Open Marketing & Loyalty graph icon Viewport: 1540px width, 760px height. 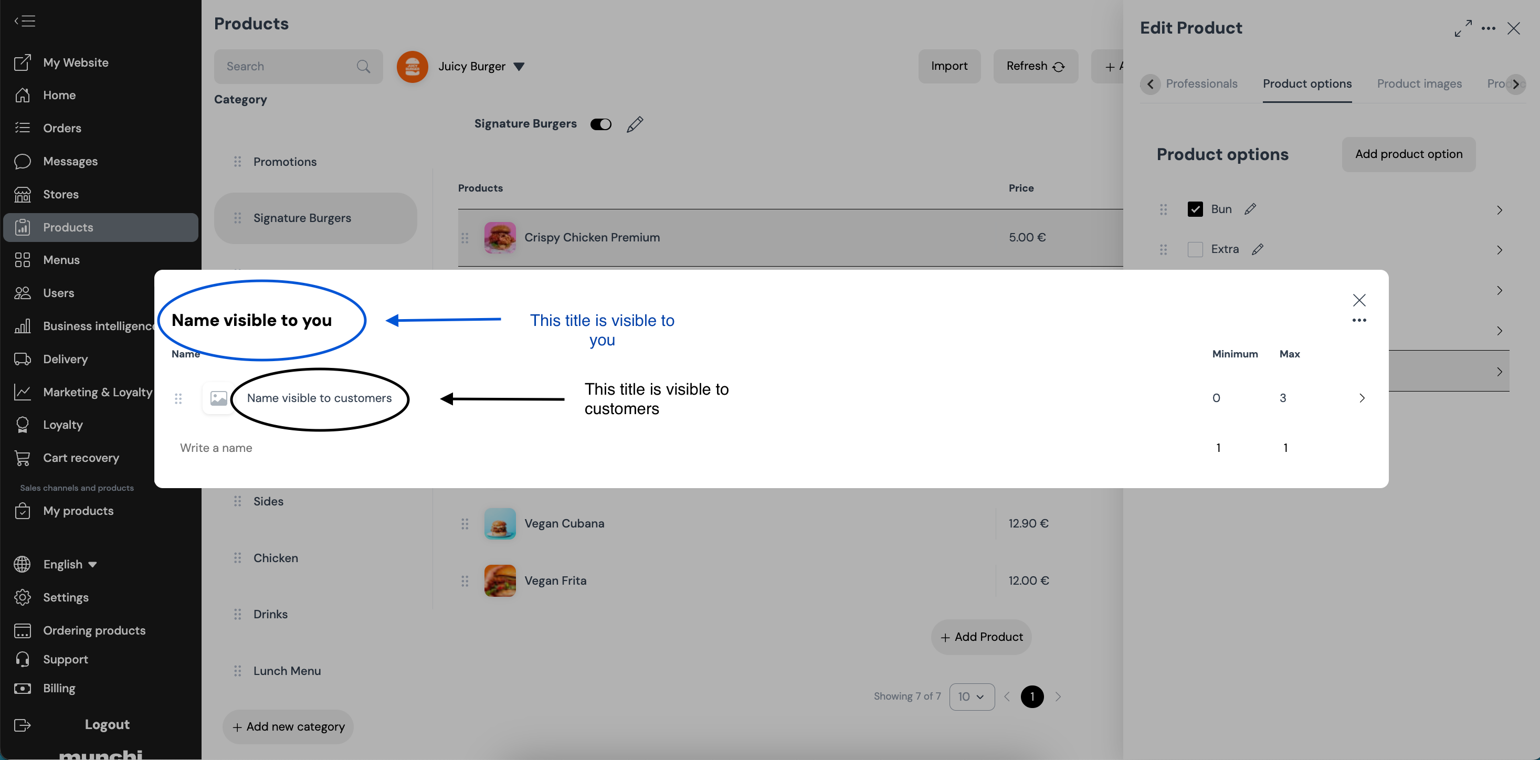tap(23, 392)
